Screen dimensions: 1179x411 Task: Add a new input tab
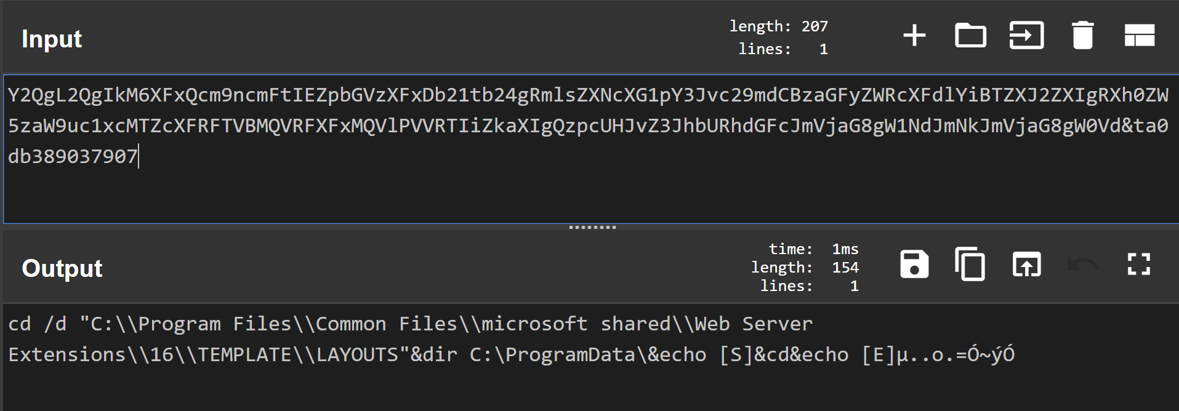point(914,35)
